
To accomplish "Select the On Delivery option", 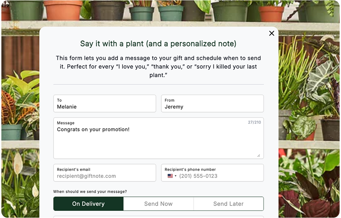I will pos(88,204).
